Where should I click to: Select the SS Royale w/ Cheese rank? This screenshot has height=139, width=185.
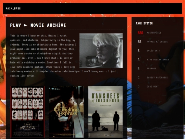(x=158, y=42)
